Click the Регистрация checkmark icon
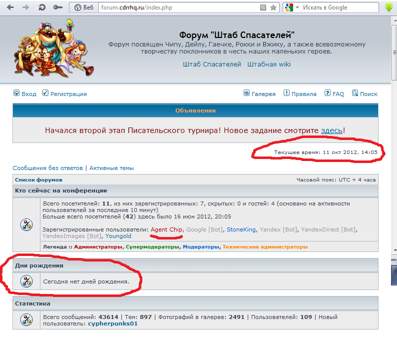397x343 pixels. [x=45, y=93]
